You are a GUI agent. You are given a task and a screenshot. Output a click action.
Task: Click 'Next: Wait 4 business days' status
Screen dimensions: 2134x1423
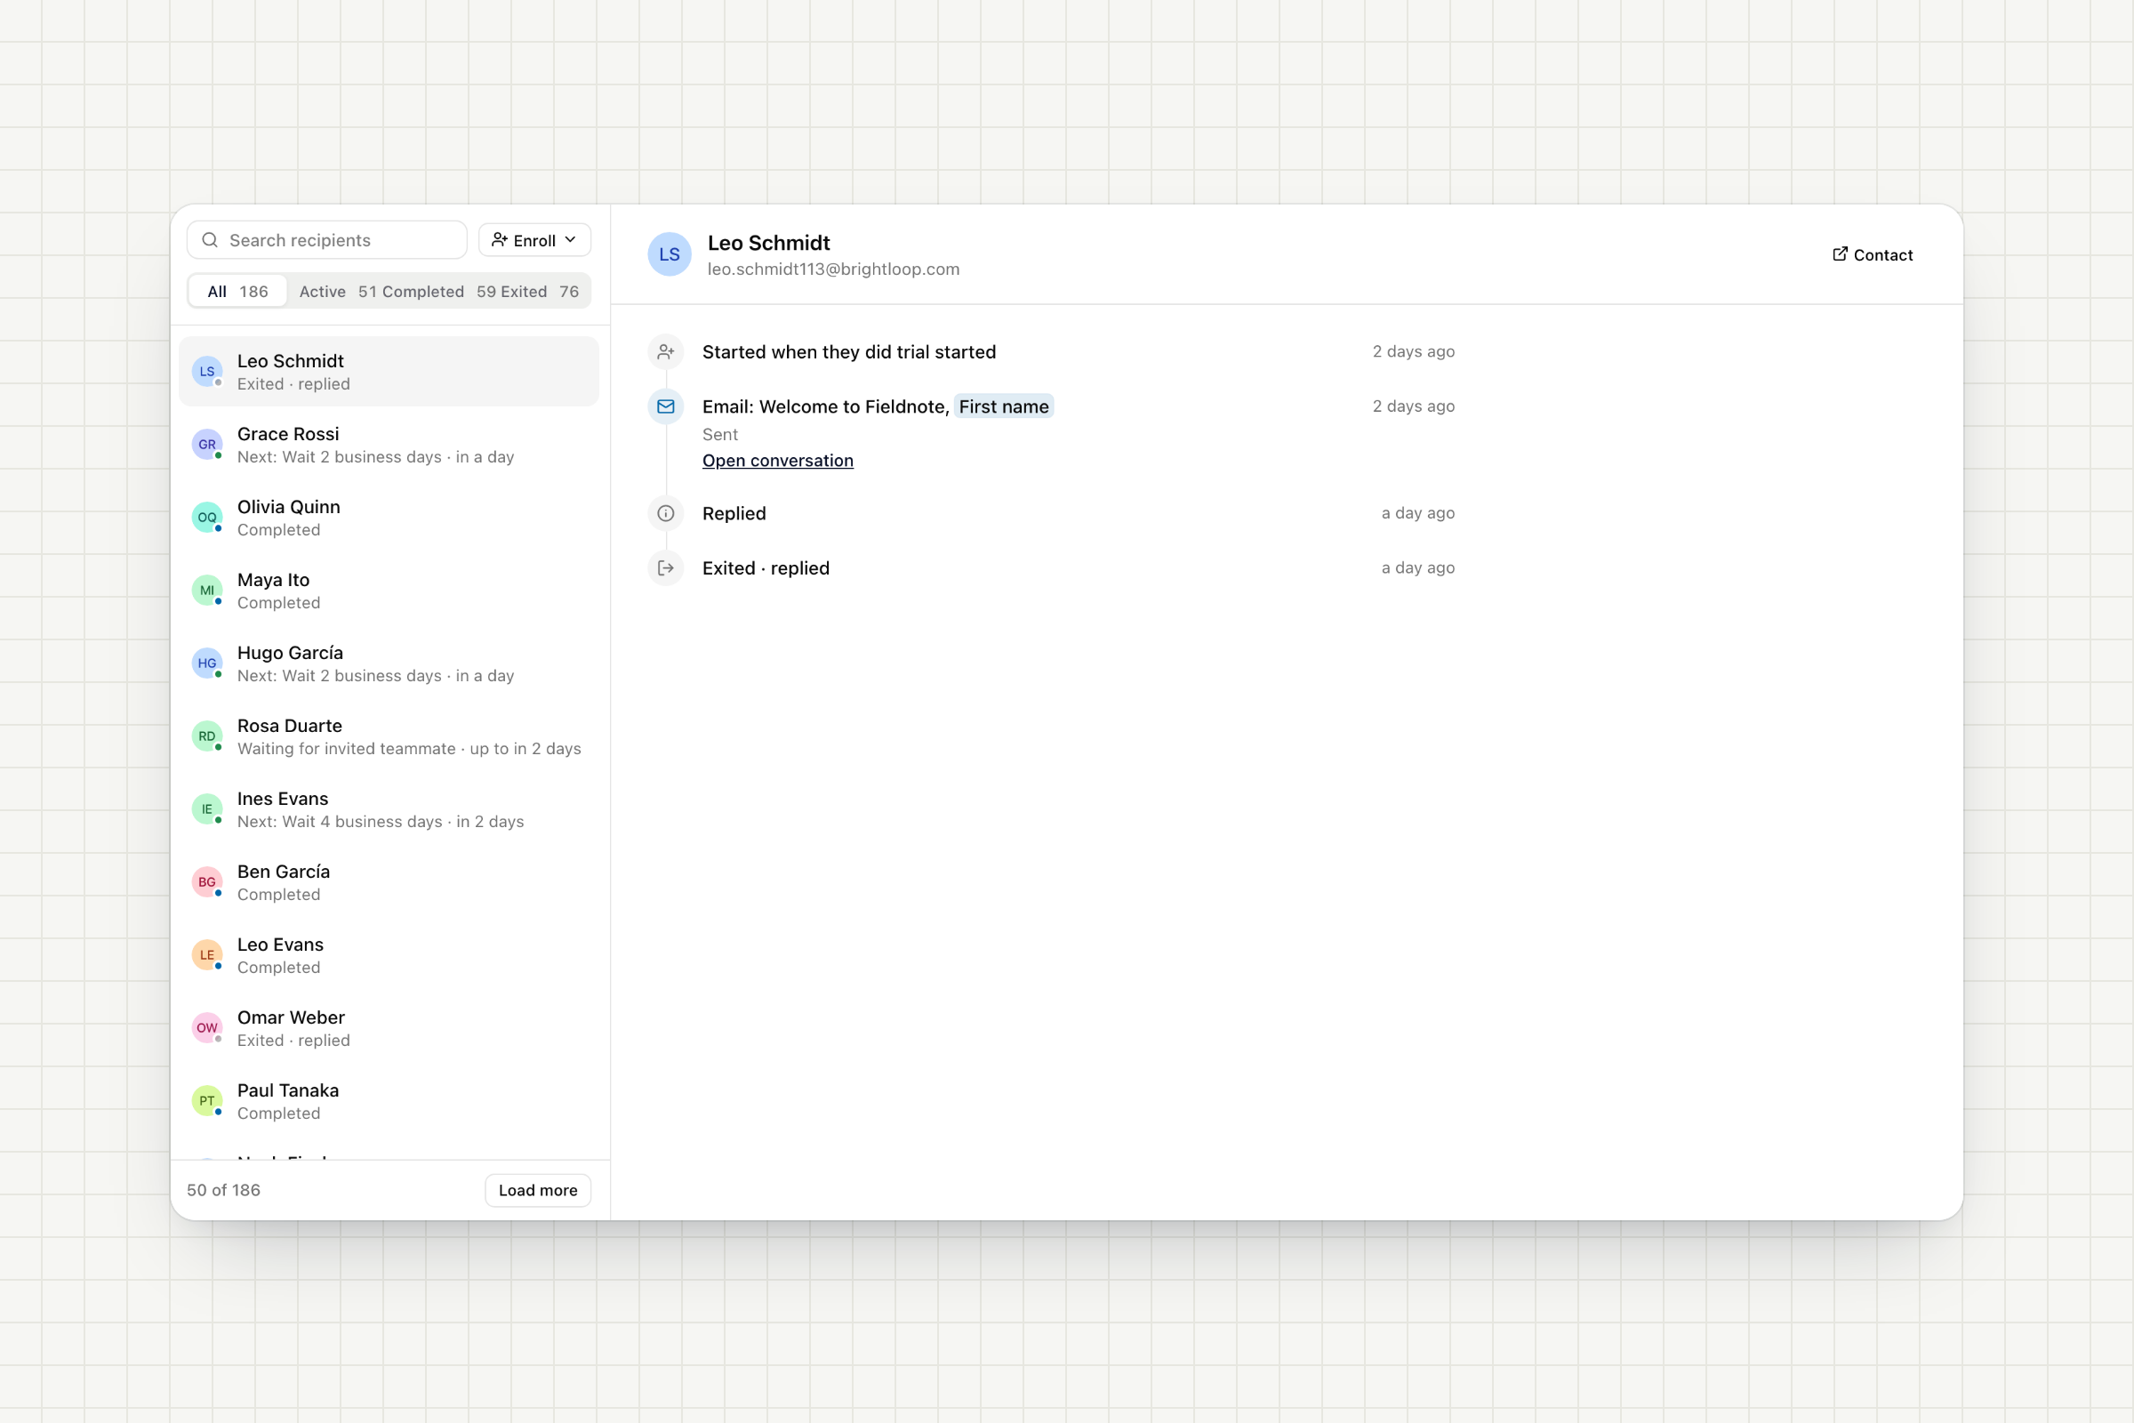[340, 821]
